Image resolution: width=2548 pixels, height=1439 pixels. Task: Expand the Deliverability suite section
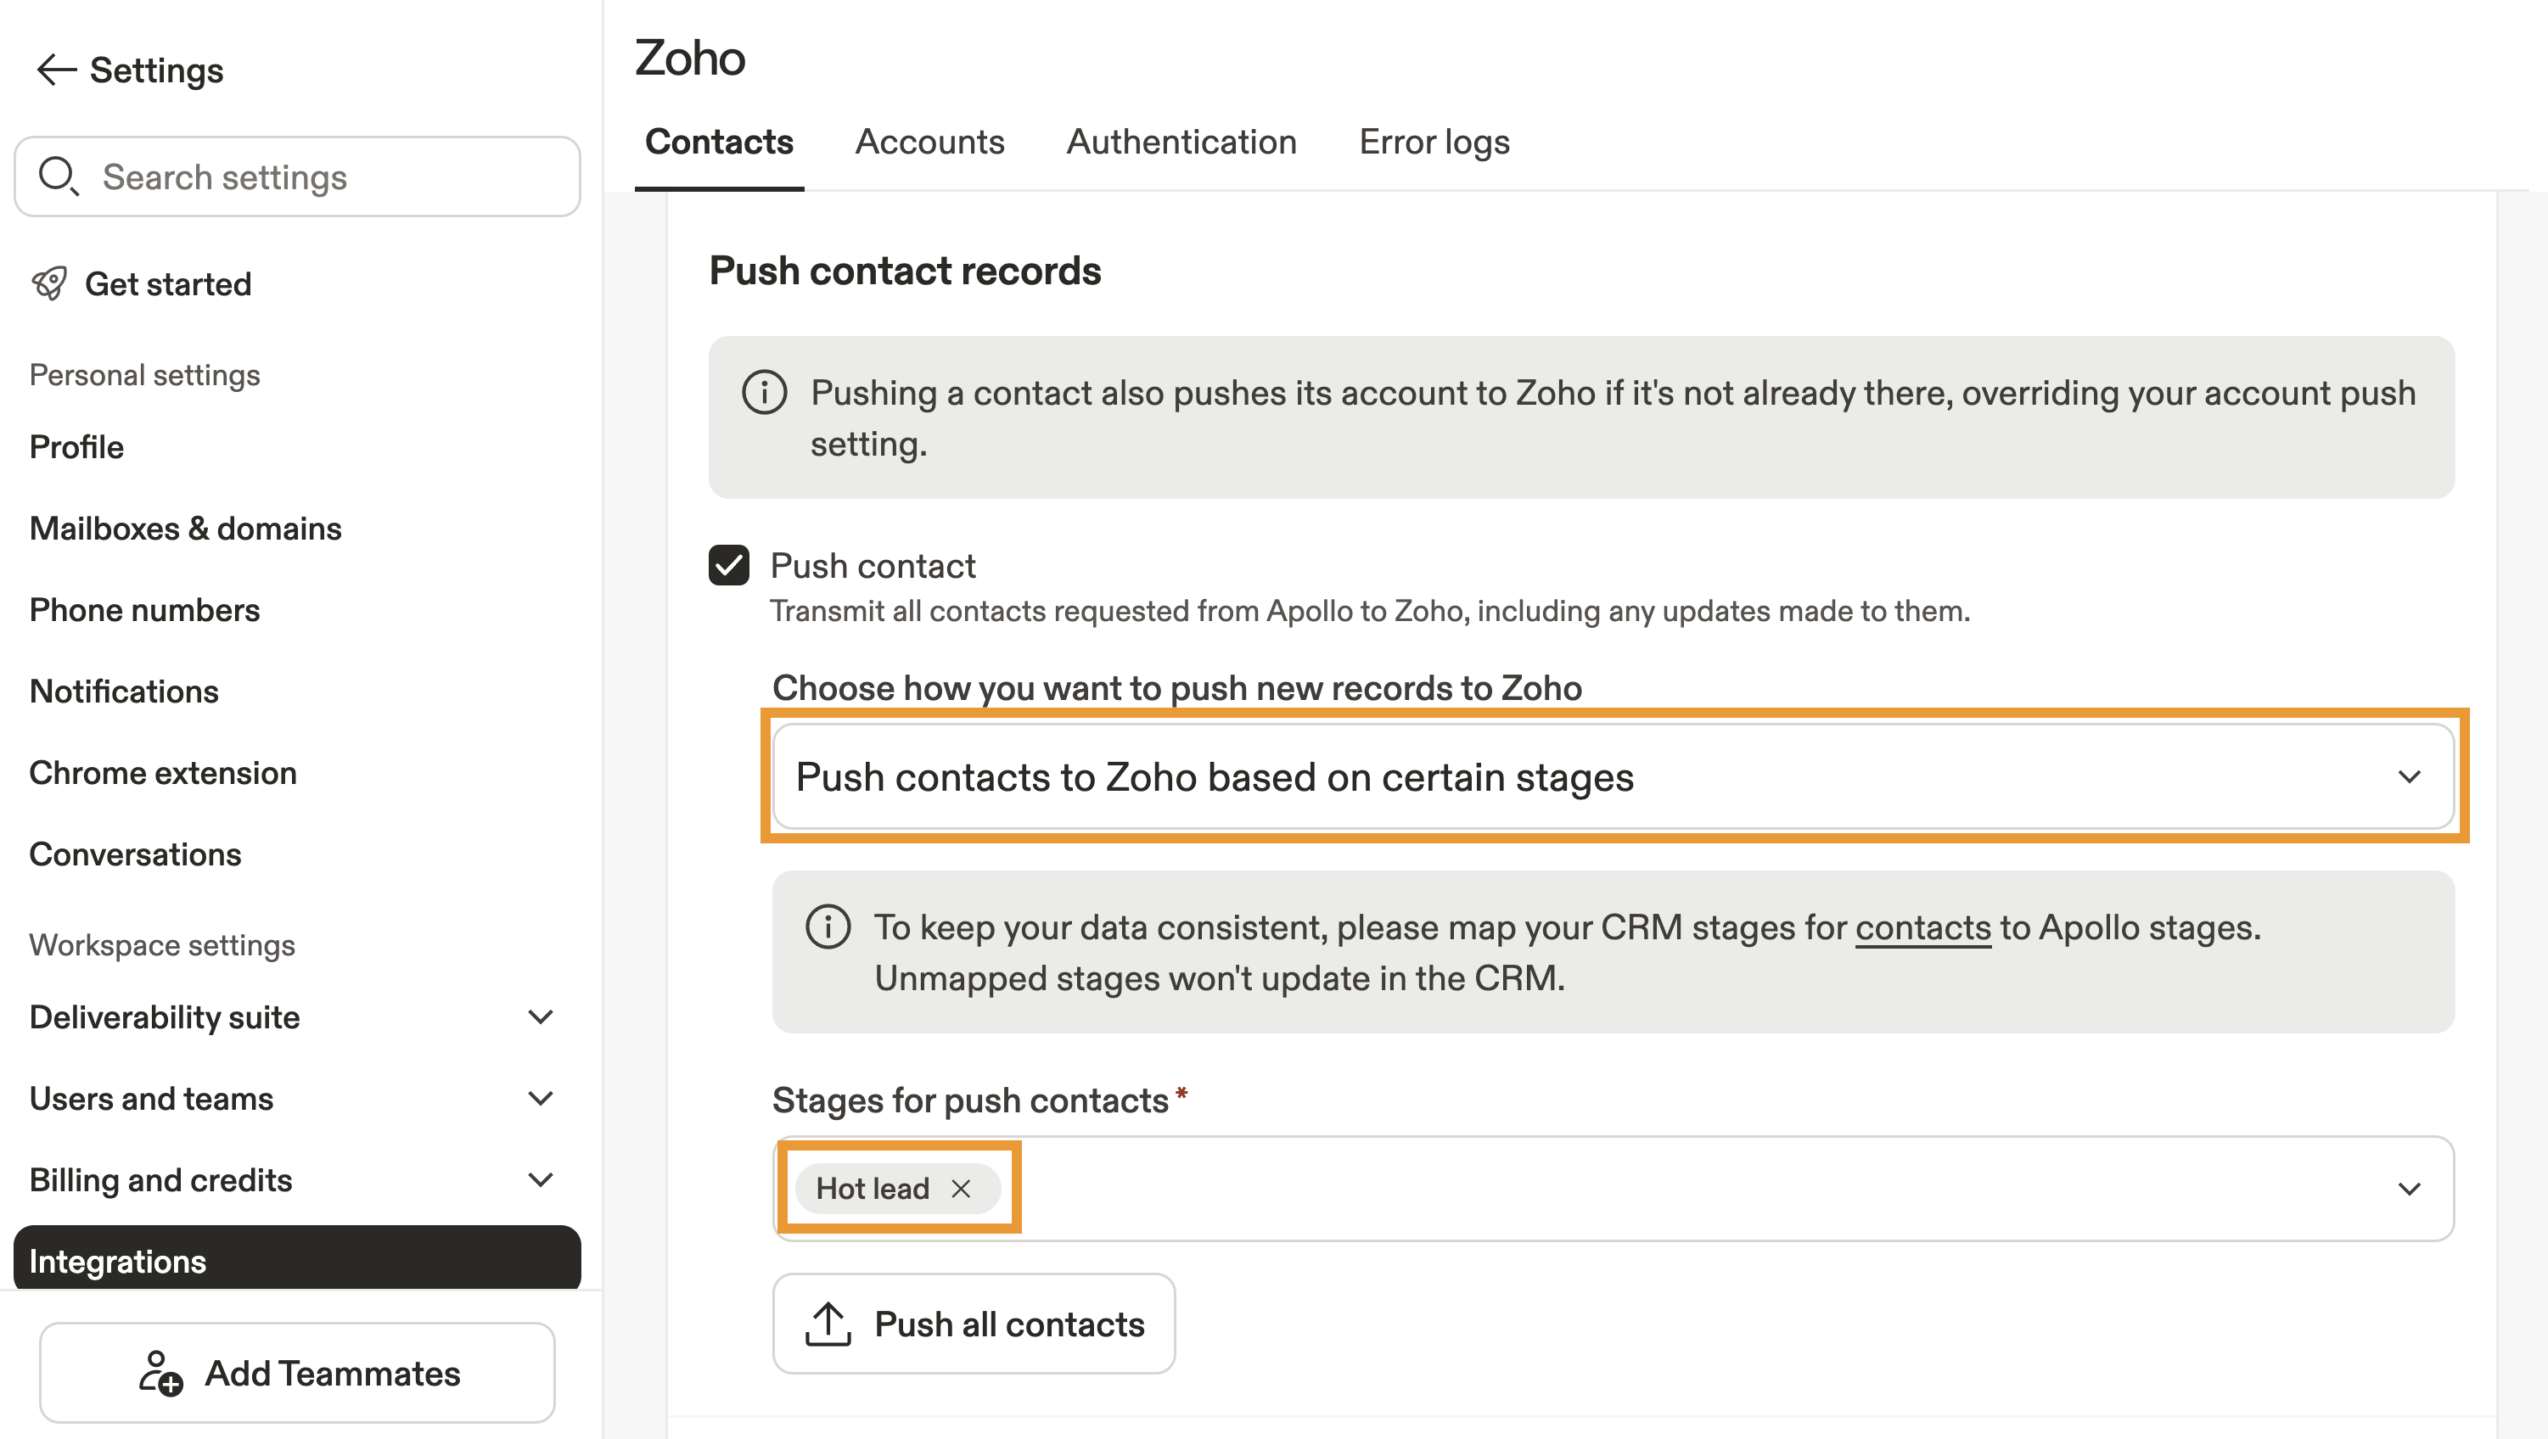[540, 1016]
